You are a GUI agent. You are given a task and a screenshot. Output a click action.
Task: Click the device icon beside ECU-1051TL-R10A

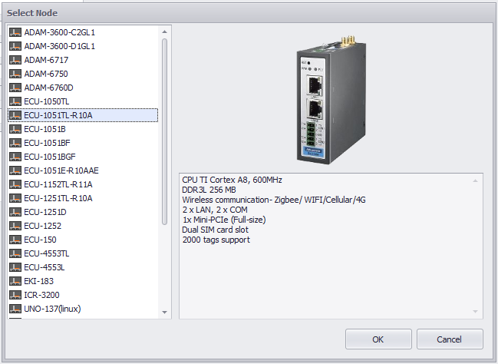(x=15, y=115)
